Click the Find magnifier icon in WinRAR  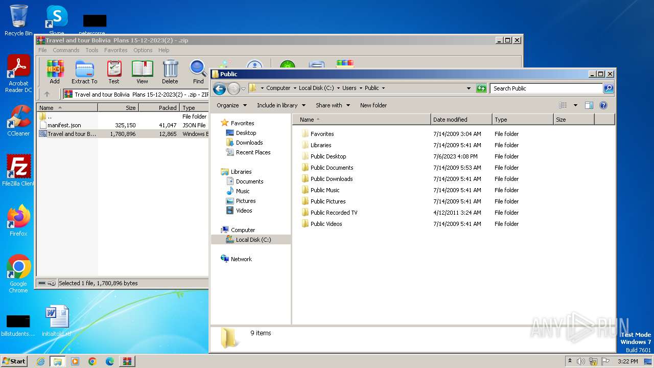(x=198, y=72)
